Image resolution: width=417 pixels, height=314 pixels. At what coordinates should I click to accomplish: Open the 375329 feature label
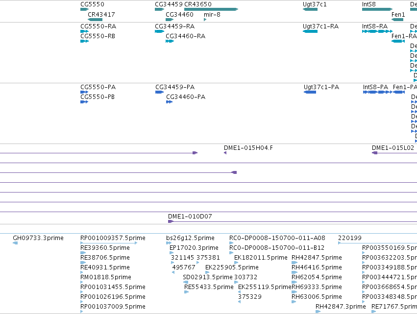point(250,297)
